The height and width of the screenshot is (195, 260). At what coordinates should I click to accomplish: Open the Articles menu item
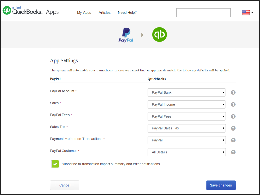point(104,13)
